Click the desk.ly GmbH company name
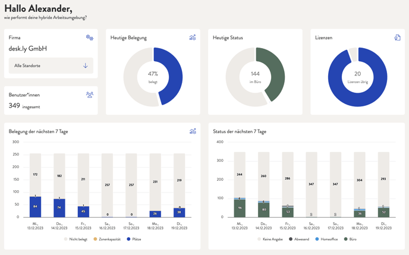 [28, 49]
